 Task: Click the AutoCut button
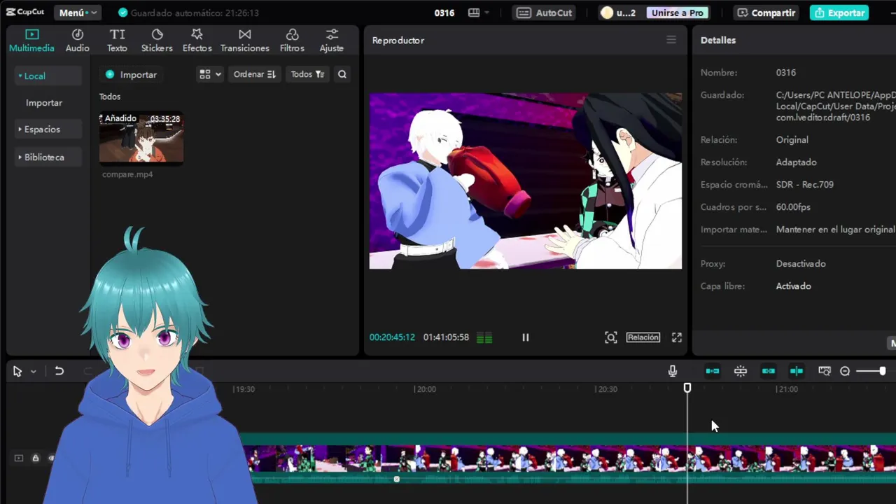pos(545,13)
